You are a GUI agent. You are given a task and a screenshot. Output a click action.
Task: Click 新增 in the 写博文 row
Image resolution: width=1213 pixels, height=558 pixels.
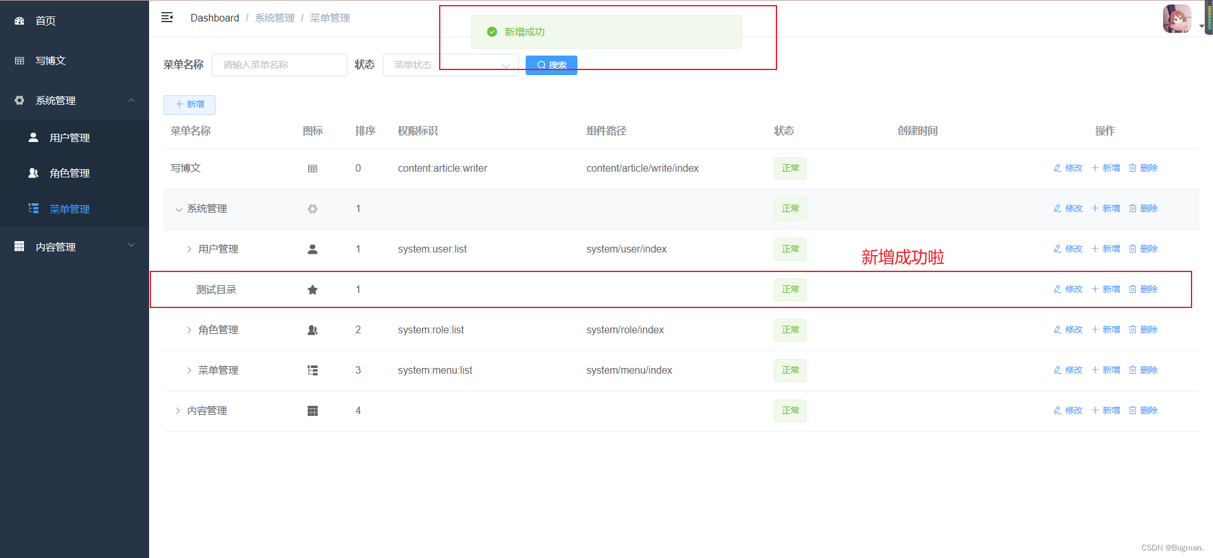(x=1106, y=168)
